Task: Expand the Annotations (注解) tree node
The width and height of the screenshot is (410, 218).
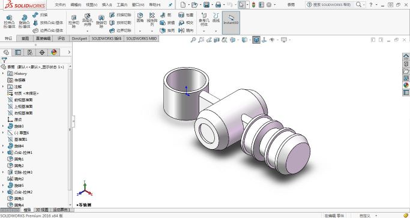Action: [3, 87]
